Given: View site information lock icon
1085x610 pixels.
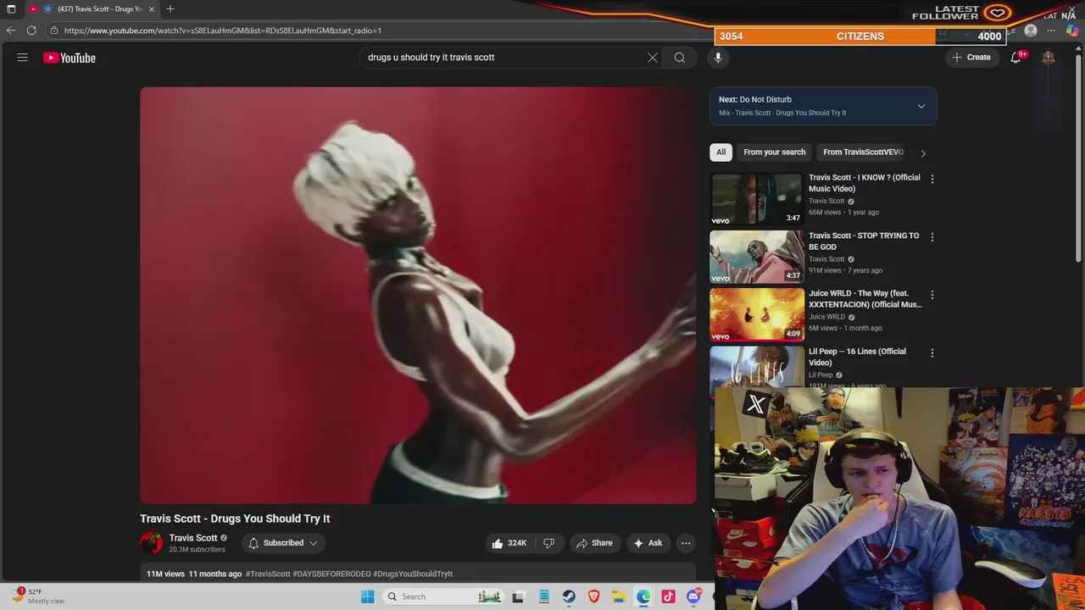Looking at the screenshot, I should (x=54, y=30).
